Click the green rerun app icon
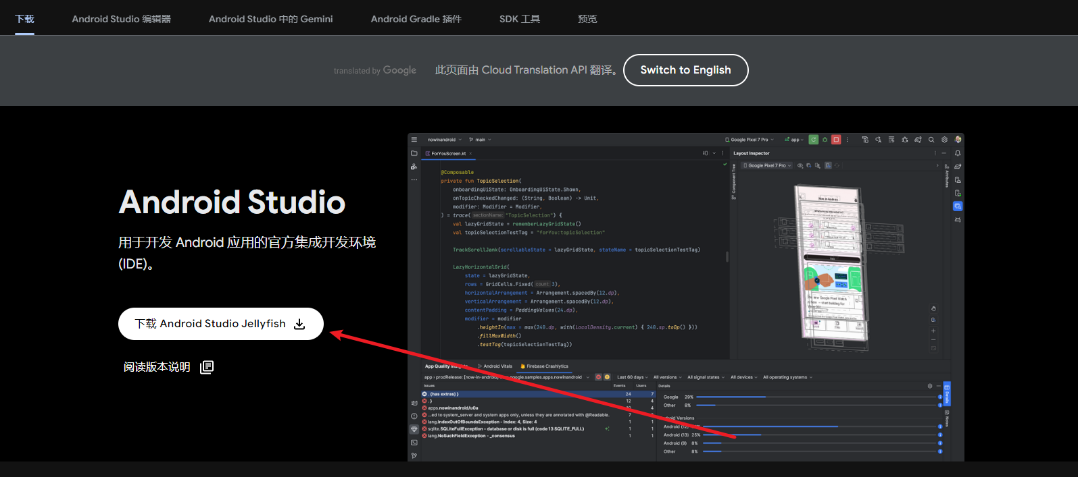1078x477 pixels. pos(814,140)
